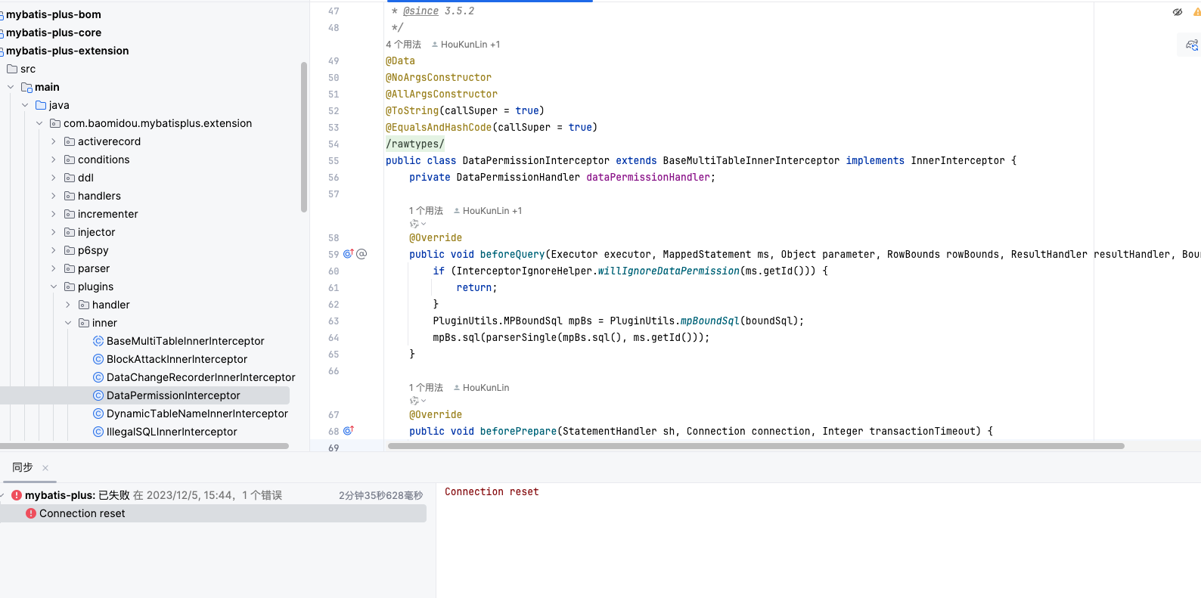Click the incrementer package icon
The height and width of the screenshot is (598, 1201).
coord(70,214)
